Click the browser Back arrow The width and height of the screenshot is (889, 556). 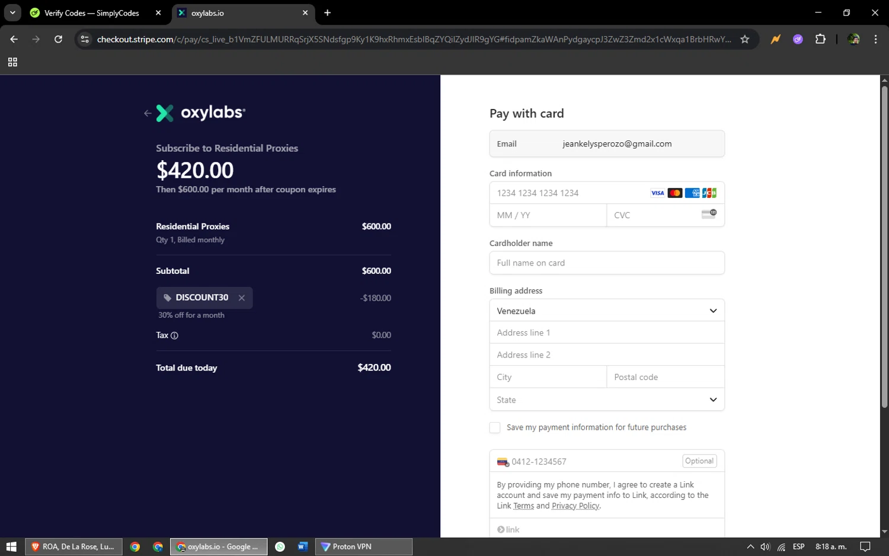pos(14,39)
